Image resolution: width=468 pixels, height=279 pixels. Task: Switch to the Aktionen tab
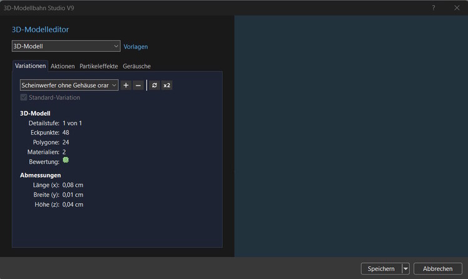pyautogui.click(x=62, y=66)
